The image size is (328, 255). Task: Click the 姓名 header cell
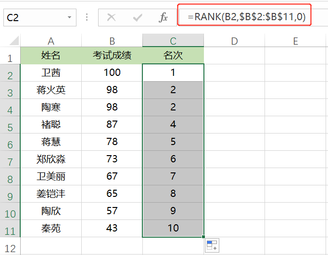(51, 56)
